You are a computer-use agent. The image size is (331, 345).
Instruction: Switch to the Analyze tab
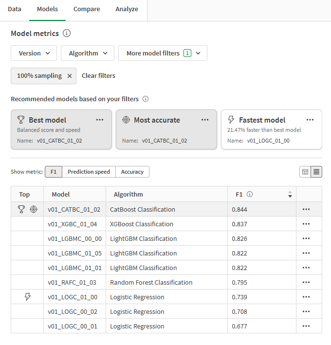click(127, 9)
